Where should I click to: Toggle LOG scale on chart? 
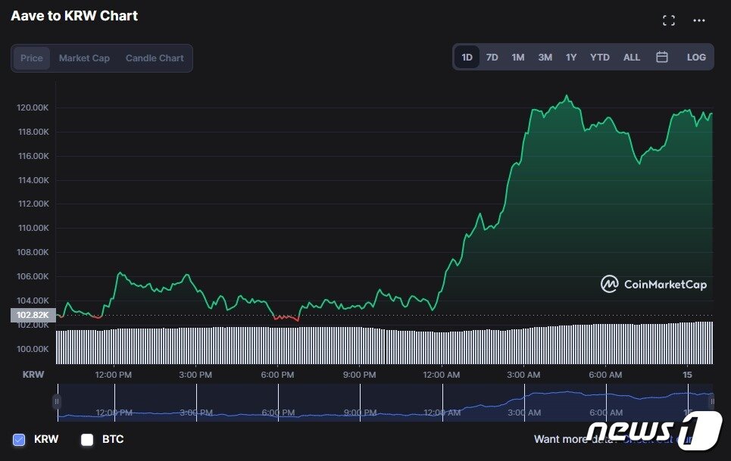[x=696, y=58]
